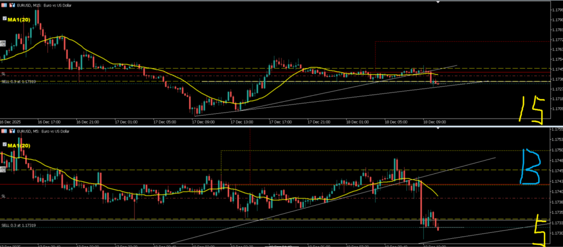Open the one-click trading panel icon on M5 chart
The height and width of the screenshot is (247, 563).
tap(3, 170)
